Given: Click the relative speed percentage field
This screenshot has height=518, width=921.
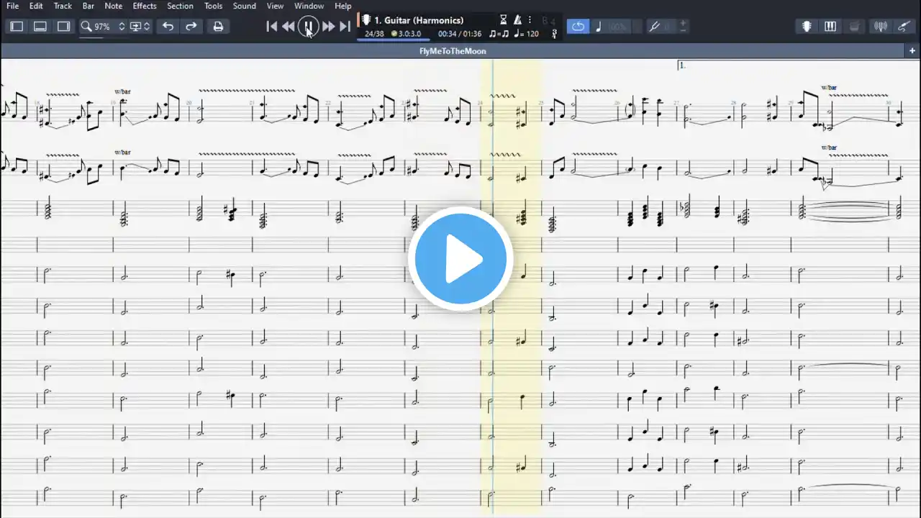Looking at the screenshot, I should click(618, 27).
